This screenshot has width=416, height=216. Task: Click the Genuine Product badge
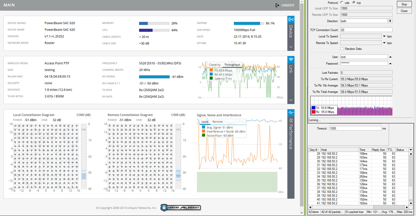click(181, 208)
